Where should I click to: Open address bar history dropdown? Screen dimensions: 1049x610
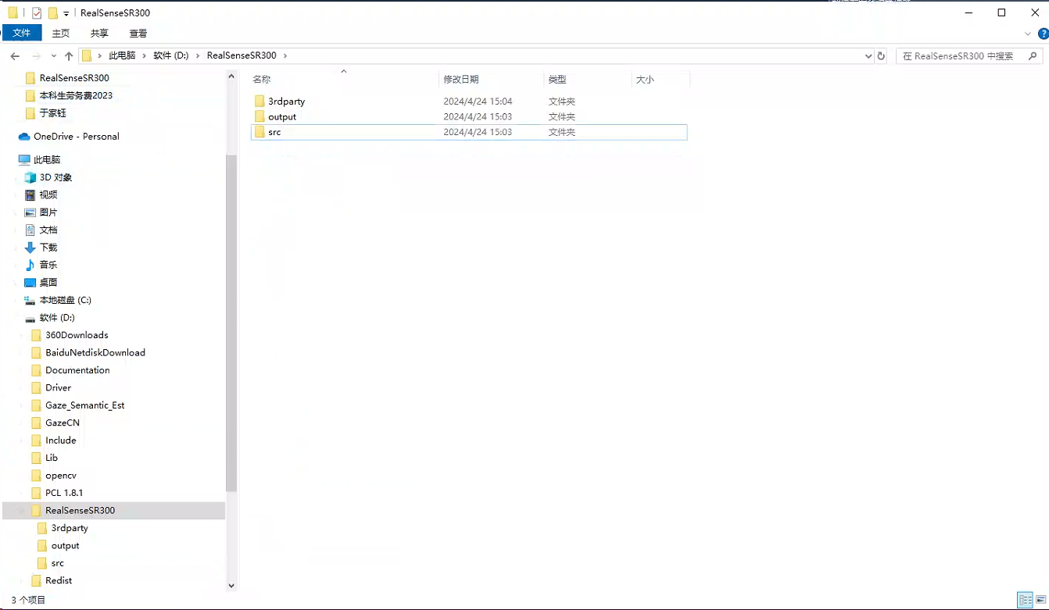click(868, 56)
